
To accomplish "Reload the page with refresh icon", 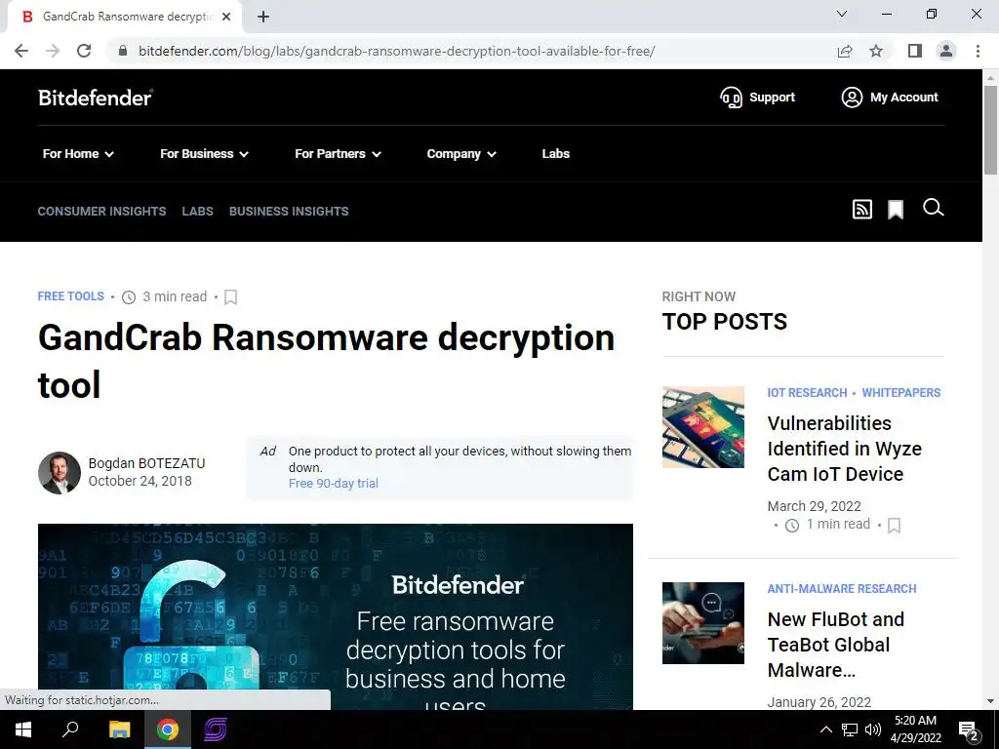I will tap(84, 51).
